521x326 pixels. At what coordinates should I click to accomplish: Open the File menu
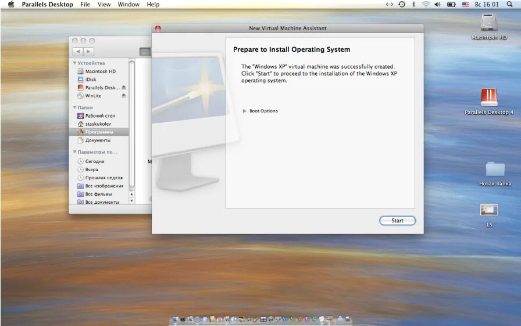click(x=85, y=4)
